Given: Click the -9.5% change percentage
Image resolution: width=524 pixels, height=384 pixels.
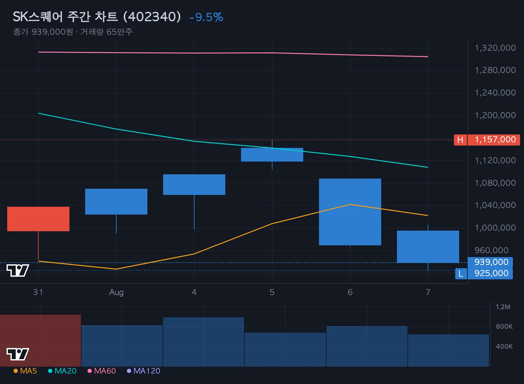Looking at the screenshot, I should pos(206,17).
